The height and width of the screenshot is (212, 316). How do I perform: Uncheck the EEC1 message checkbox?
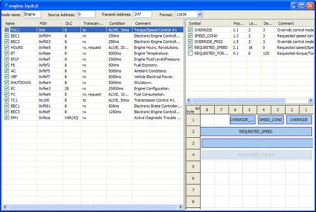[x=7, y=36]
